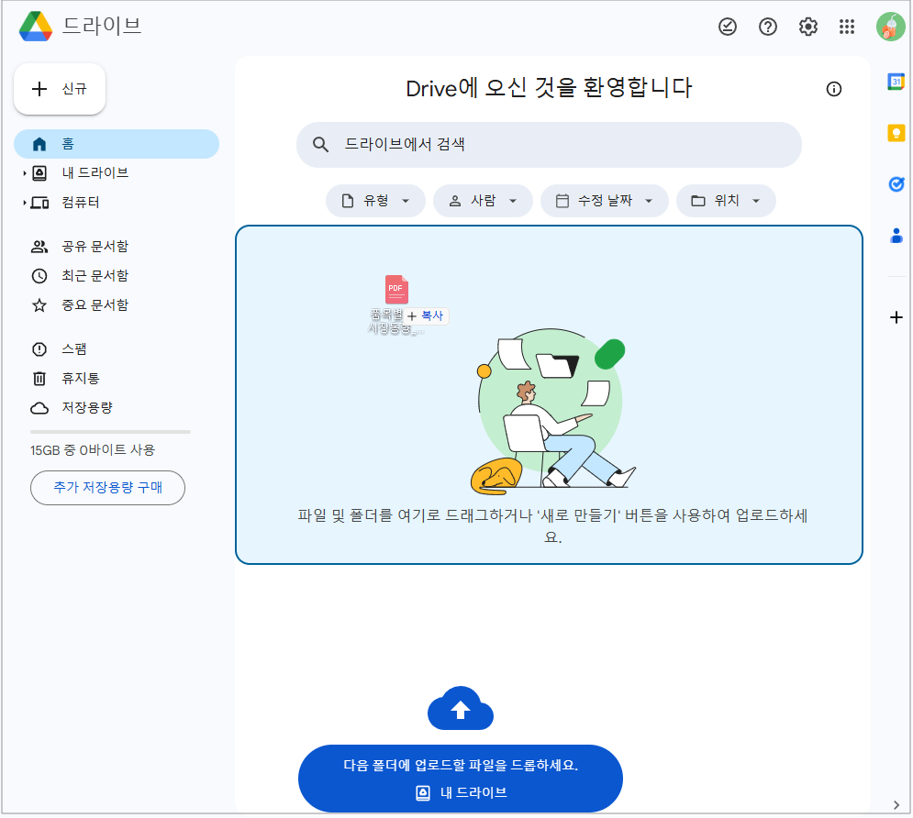Open the Google apps grid launcher
The image size is (913, 818).
(847, 27)
